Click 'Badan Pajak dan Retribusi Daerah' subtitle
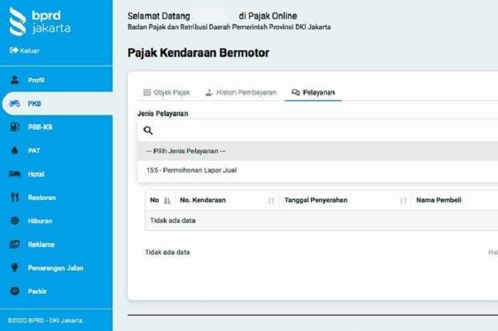The image size is (498, 331). (x=229, y=27)
